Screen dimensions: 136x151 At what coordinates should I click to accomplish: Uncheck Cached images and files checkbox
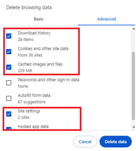point(9,67)
